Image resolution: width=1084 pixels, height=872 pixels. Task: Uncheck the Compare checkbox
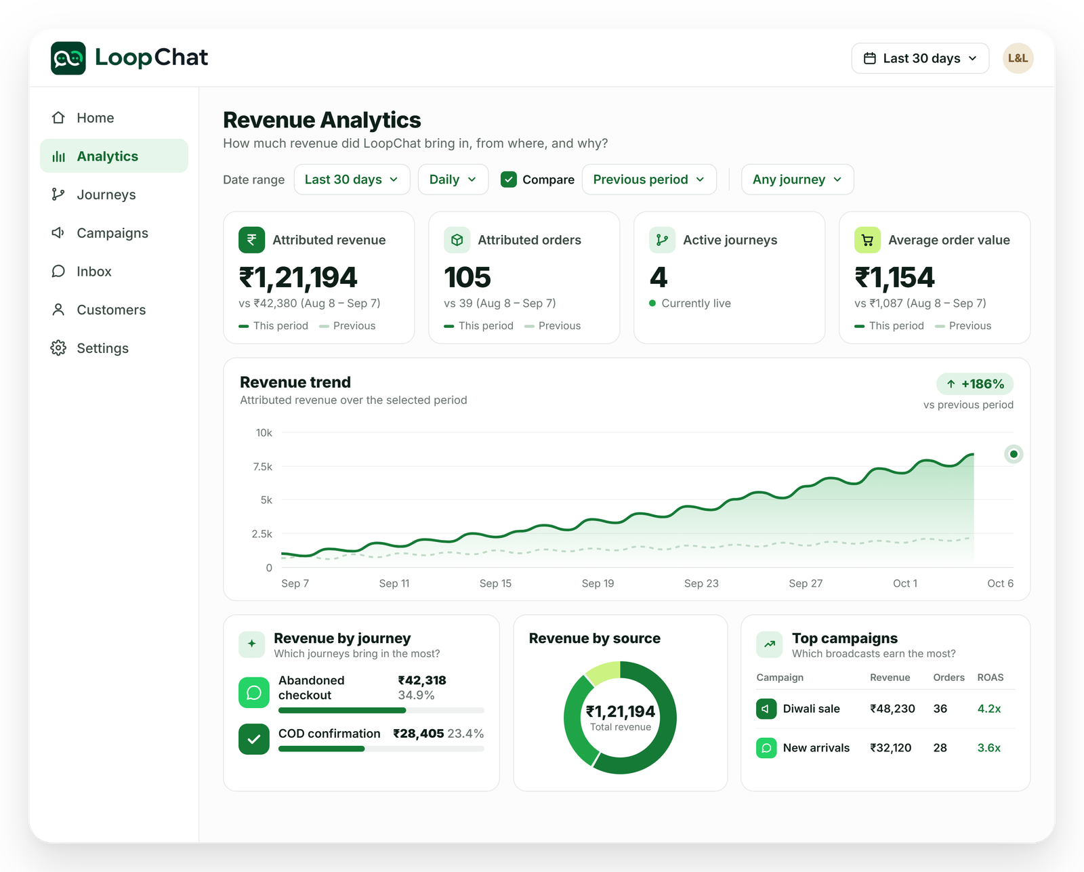(509, 180)
